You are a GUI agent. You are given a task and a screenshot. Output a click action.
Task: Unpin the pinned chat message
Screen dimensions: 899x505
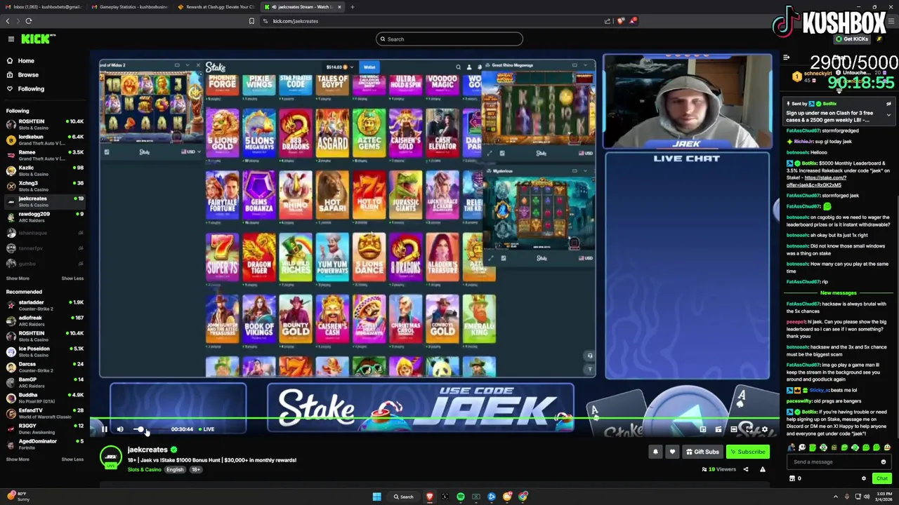[x=888, y=104]
